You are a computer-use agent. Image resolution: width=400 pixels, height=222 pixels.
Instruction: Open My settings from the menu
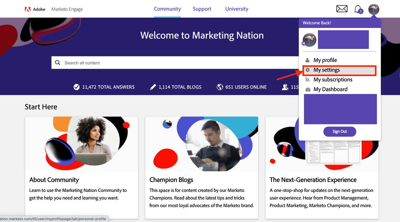[340, 70]
